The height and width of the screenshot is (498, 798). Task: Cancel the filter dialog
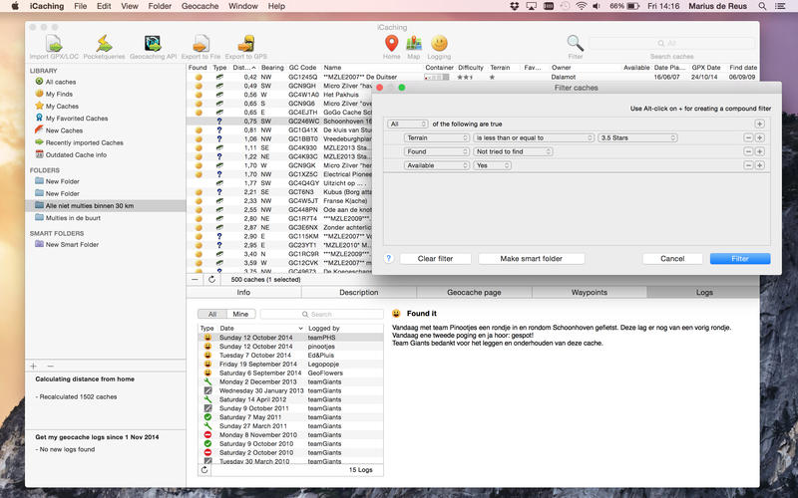tap(672, 259)
